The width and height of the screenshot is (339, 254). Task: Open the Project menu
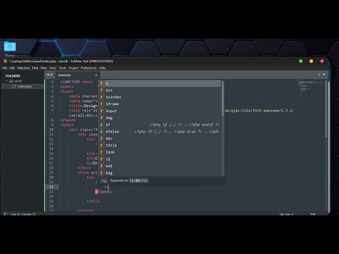(x=74, y=68)
